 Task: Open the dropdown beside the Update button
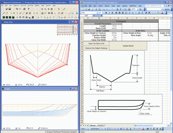click(162, 9)
